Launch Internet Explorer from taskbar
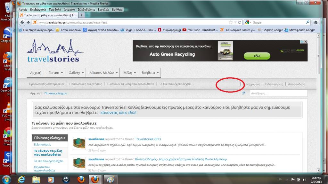This screenshot has width=328, height=184. pyautogui.click(x=21, y=180)
